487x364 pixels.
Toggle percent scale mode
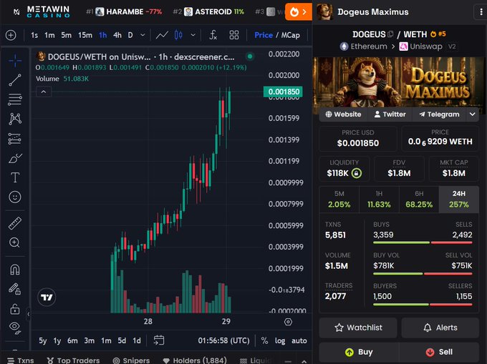pos(264,340)
